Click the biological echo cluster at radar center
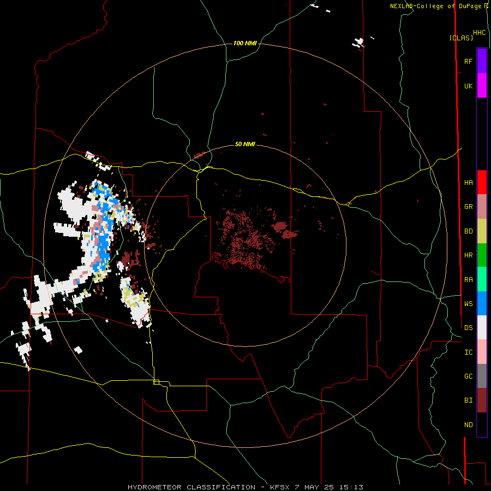Viewport: 491px width, 491px height. (x=247, y=241)
